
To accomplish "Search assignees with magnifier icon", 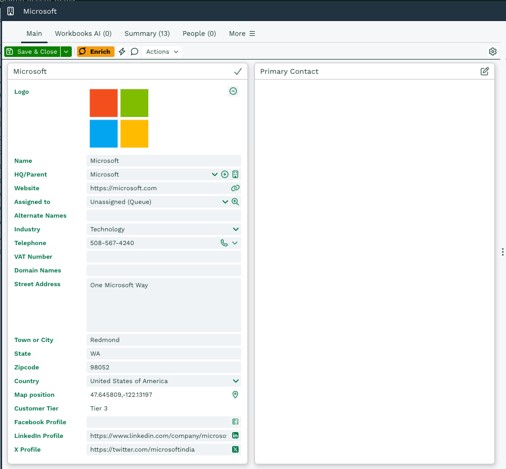I will click(235, 202).
